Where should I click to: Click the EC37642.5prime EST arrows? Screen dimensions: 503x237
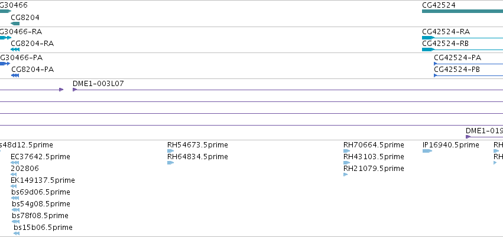pyautogui.click(x=15, y=163)
